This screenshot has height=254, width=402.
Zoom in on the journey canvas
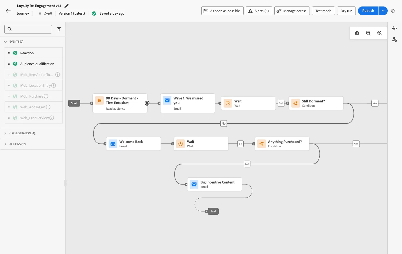[x=380, y=33]
